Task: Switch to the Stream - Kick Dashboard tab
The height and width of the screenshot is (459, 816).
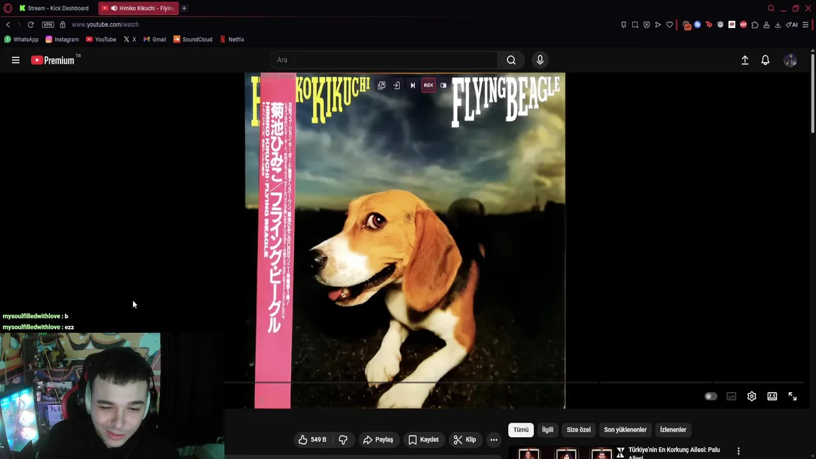Action: point(54,8)
